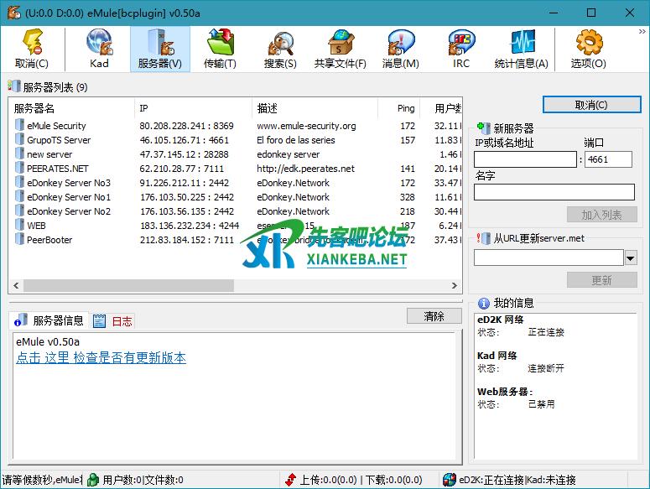Sort server list by Ping column
Screen dimensions: 650x489
pyautogui.click(x=406, y=108)
